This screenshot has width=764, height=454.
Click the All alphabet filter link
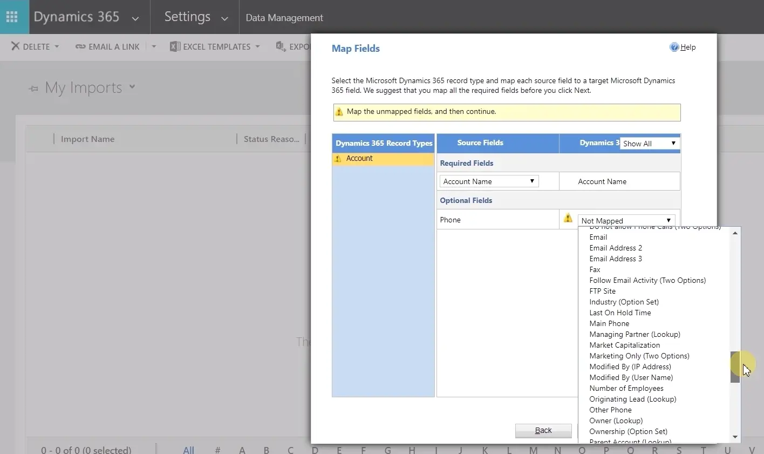pos(188,450)
